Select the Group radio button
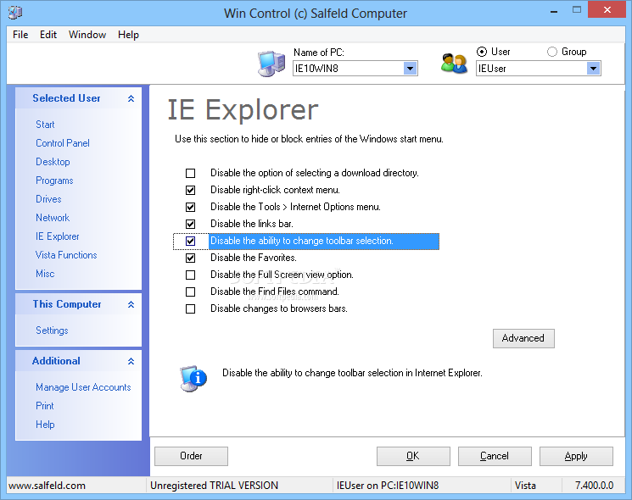The width and height of the screenshot is (632, 500). [552, 52]
